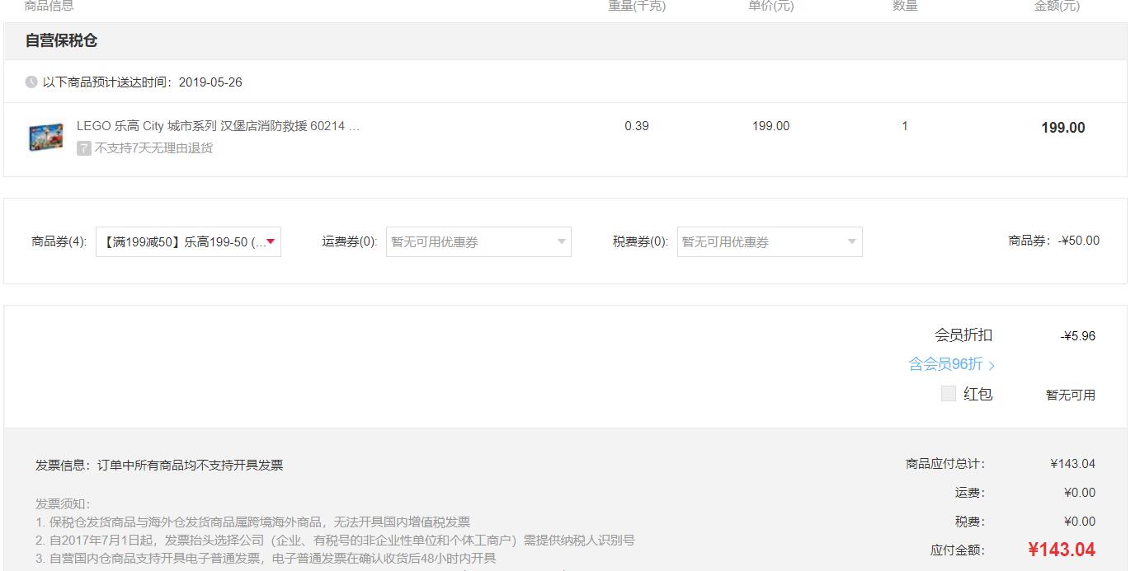This screenshot has height=571, width=1140.
Task: Tick the 红包 red packet checkbox
Action: click(x=949, y=394)
